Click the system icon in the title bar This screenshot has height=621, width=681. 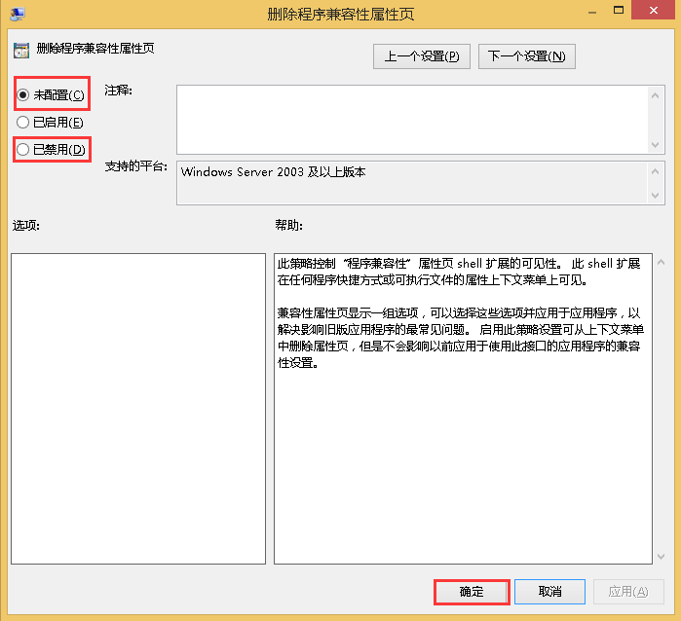[19, 14]
